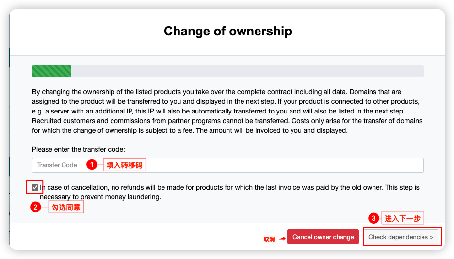This screenshot has width=454, height=259.
Task: Click the Change of ownership heading
Action: 227,31
